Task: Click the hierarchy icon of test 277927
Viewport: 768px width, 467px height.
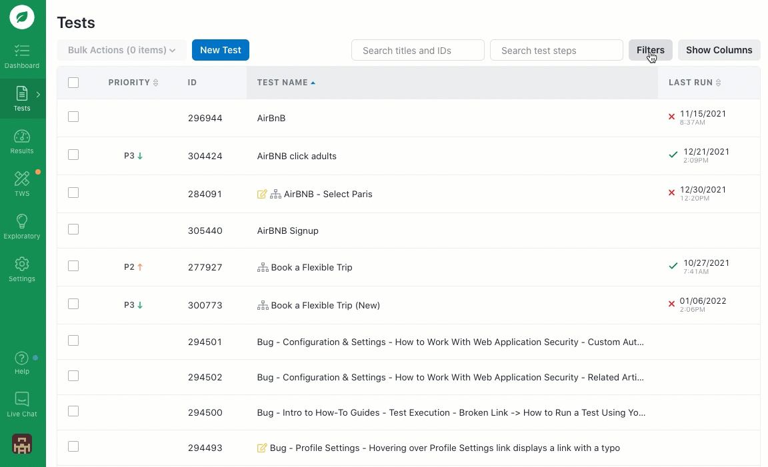Action: pos(263,267)
